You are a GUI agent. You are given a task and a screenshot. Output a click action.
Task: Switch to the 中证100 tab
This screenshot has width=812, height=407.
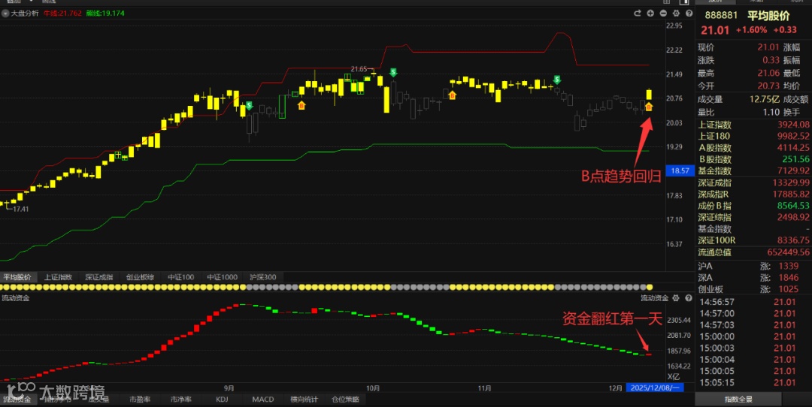click(180, 277)
